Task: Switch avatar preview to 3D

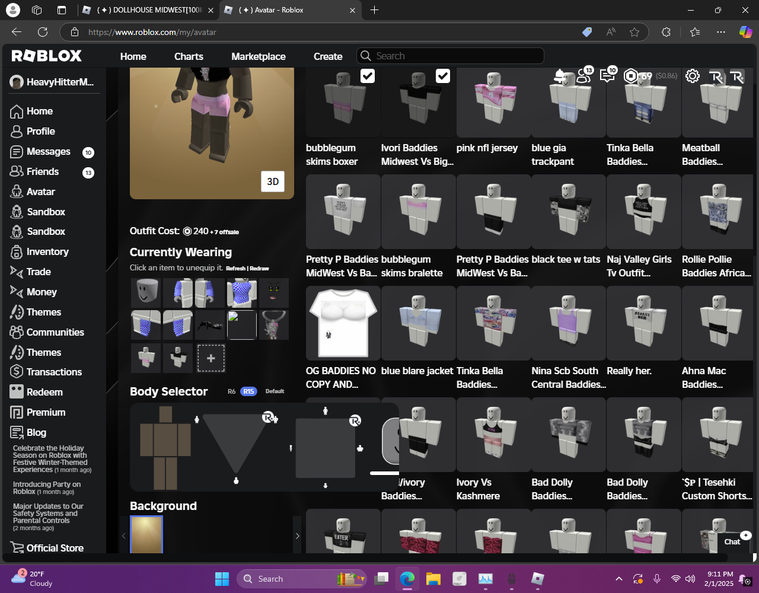Action: click(x=273, y=181)
